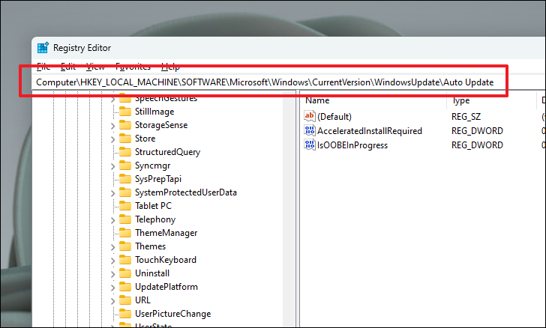Expand the Telephony key
Image resolution: width=546 pixels, height=328 pixels.
[112, 220]
